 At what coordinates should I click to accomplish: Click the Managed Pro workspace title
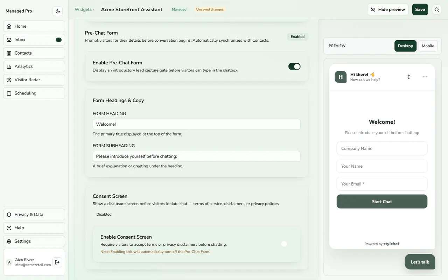(19, 11)
